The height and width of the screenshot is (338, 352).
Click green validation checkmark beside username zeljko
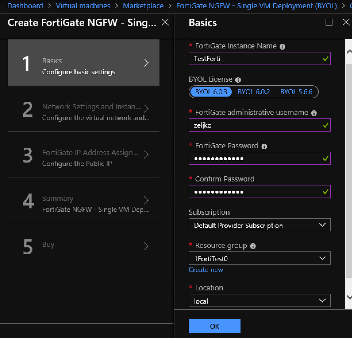325,125
